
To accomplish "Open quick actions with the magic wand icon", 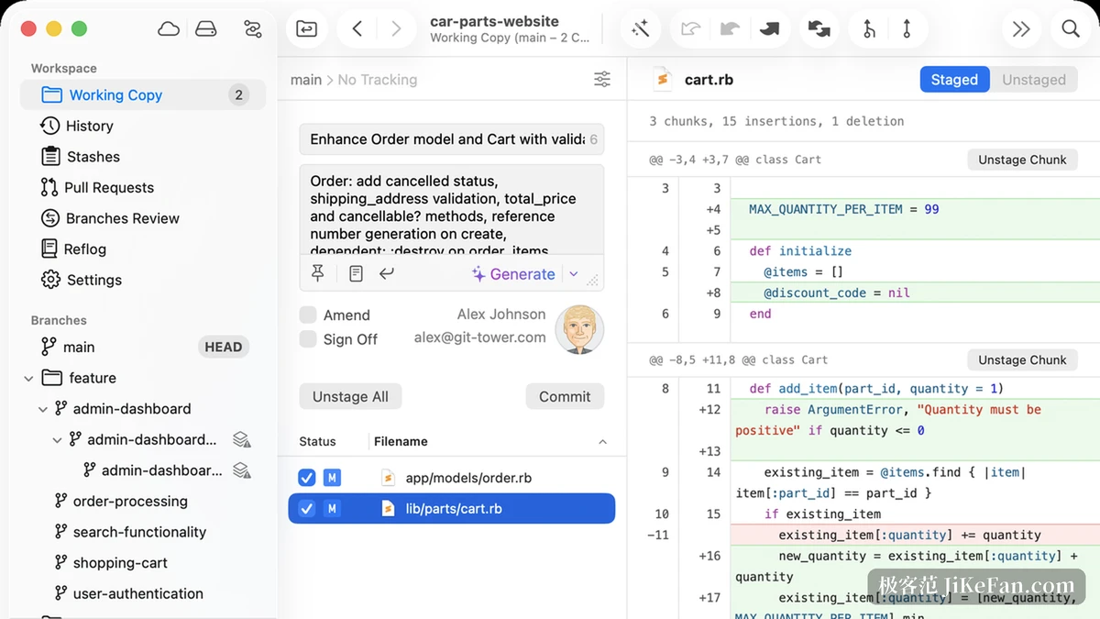I will (x=641, y=29).
